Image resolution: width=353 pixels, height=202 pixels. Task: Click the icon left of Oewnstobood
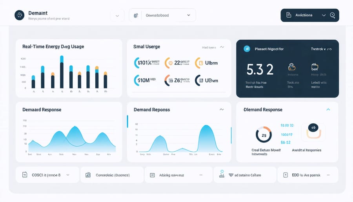136,16
